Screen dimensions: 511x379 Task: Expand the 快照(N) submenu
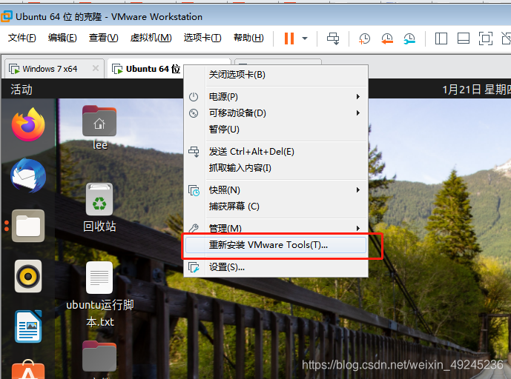point(276,190)
